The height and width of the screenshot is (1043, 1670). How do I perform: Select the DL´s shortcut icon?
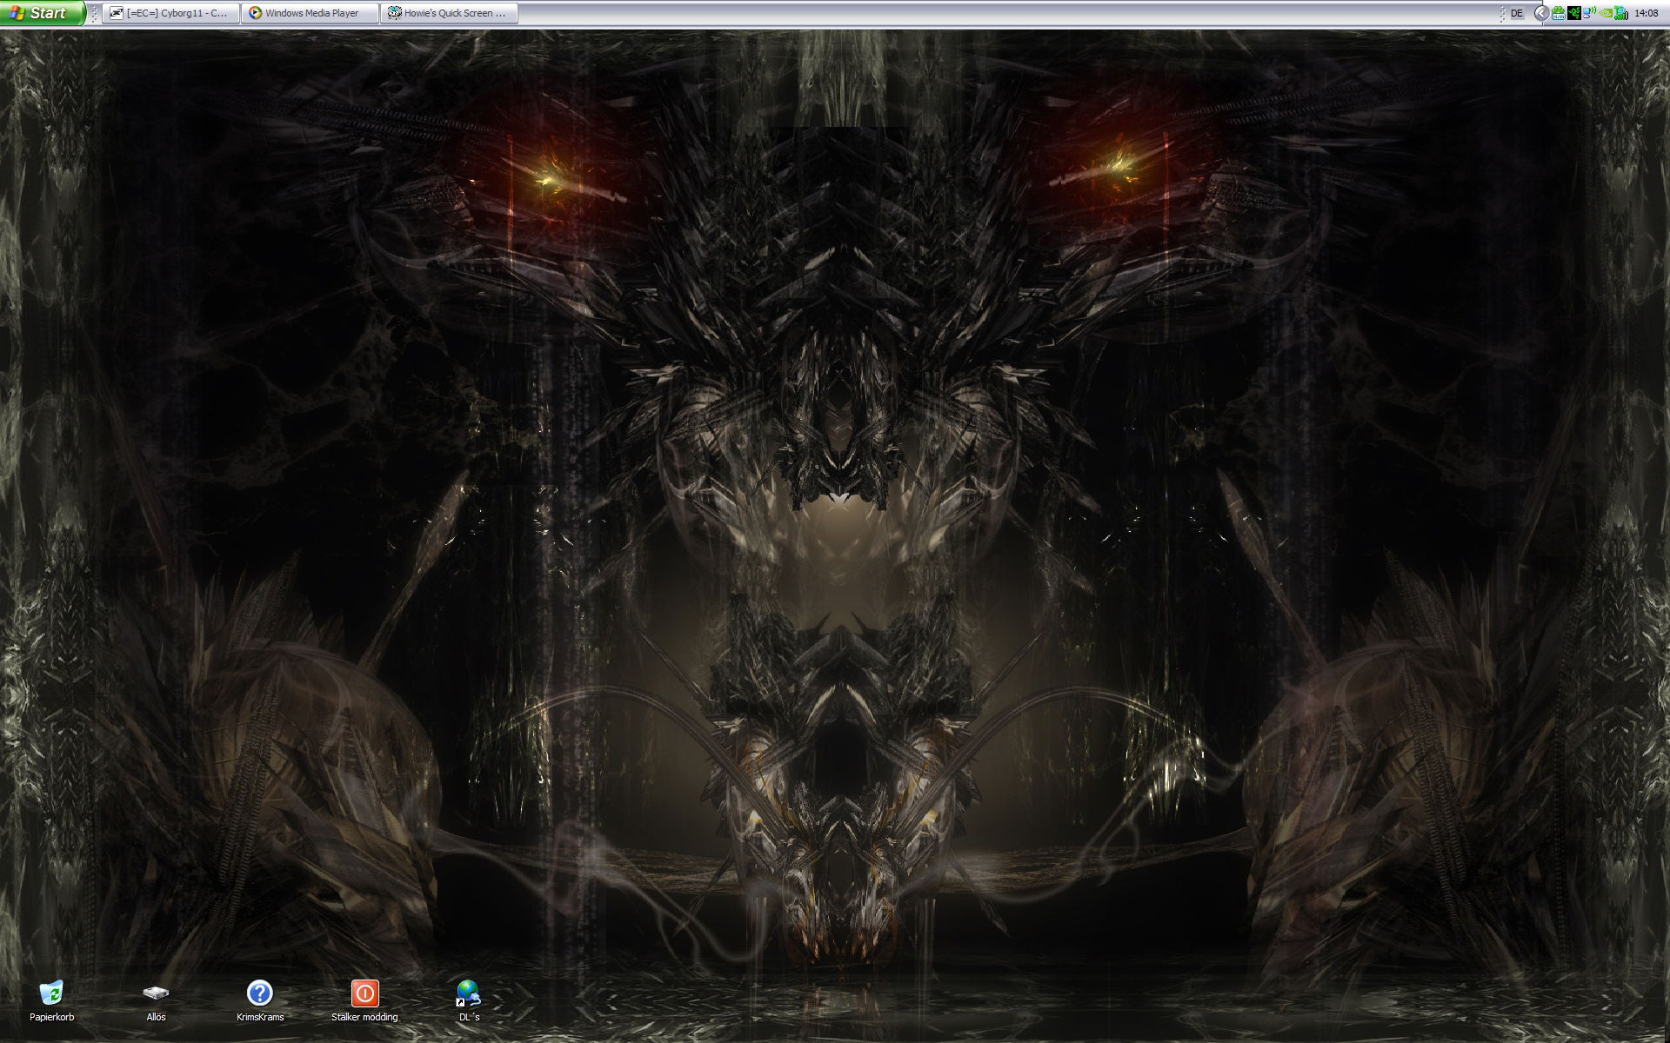(469, 1001)
